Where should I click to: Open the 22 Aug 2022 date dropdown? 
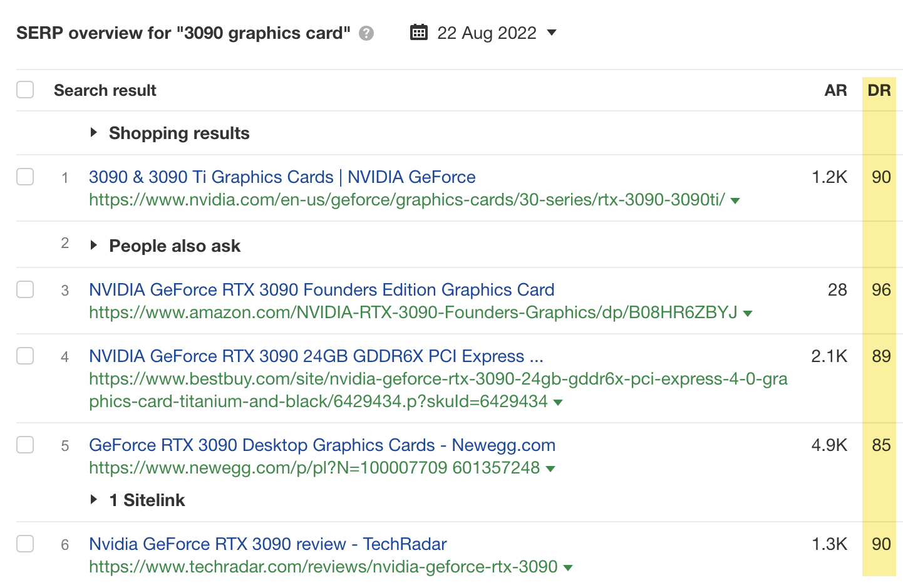551,33
